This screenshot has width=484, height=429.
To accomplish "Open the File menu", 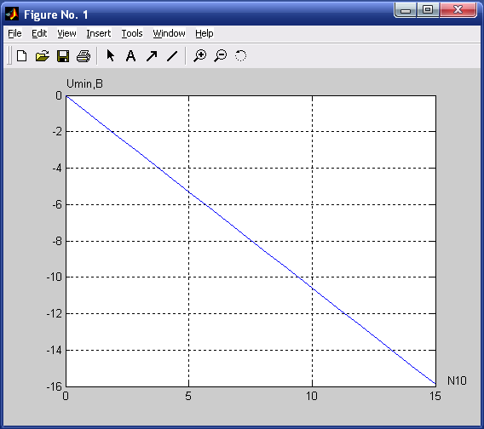I will click(x=14, y=33).
